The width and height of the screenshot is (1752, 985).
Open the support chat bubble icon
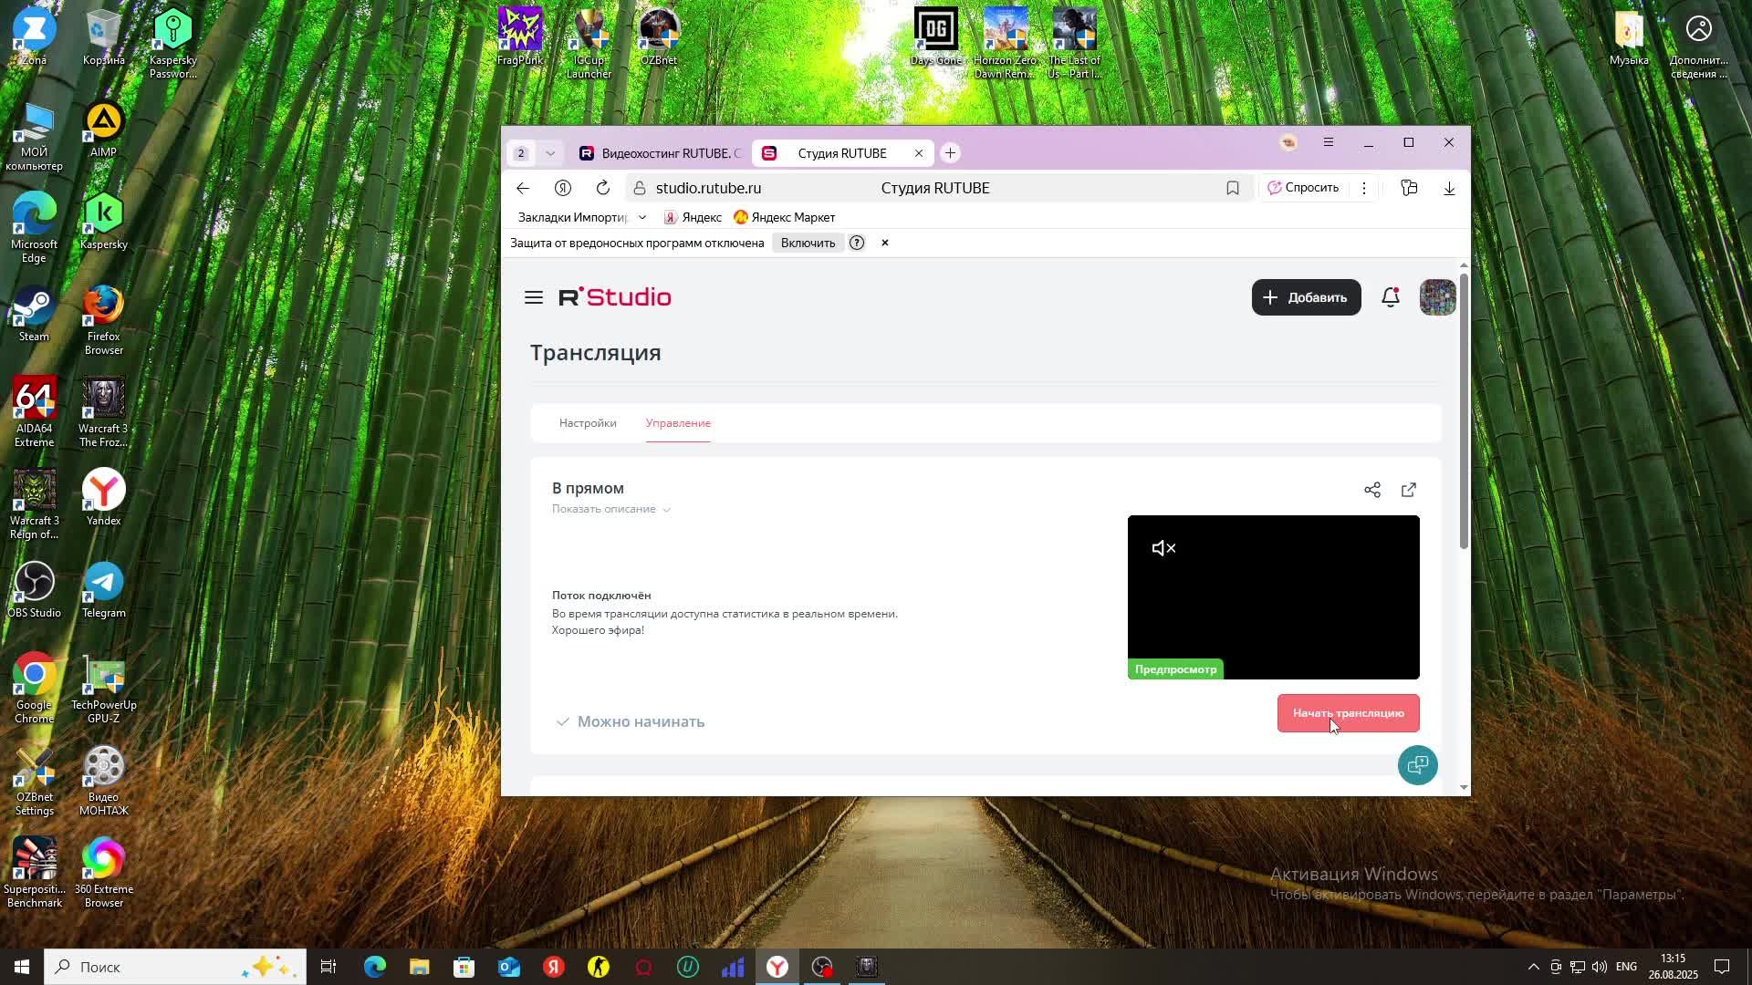pyautogui.click(x=1417, y=765)
